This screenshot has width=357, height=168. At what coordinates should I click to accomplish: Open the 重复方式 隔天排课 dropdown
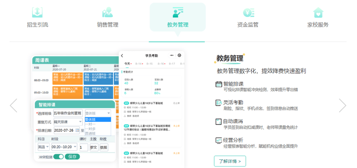coord(68,122)
